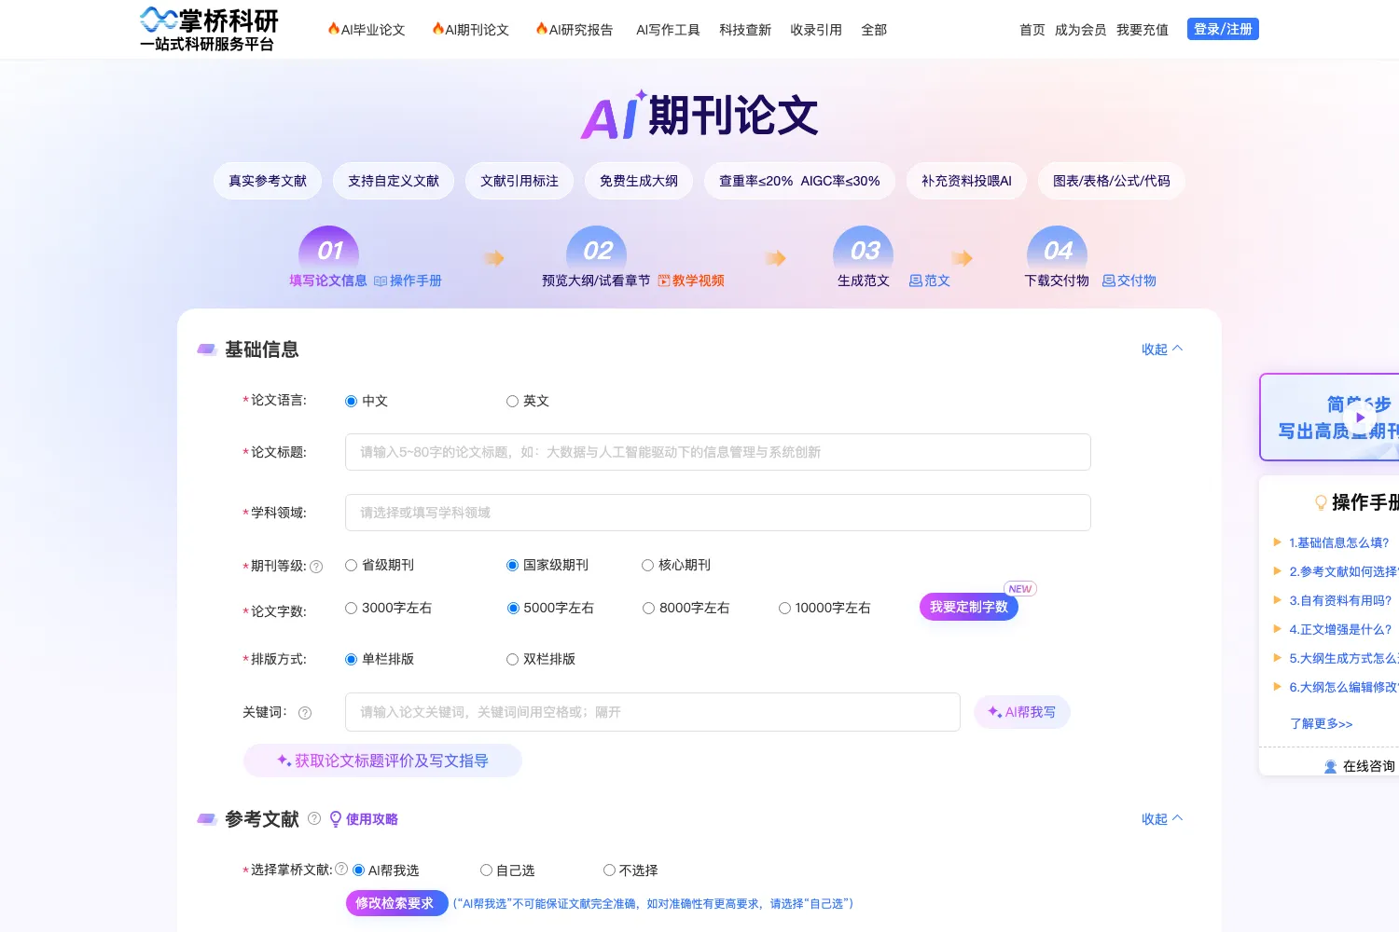Open help item 3.自有资料有用吗?
This screenshot has height=932, width=1399.
(x=1340, y=600)
